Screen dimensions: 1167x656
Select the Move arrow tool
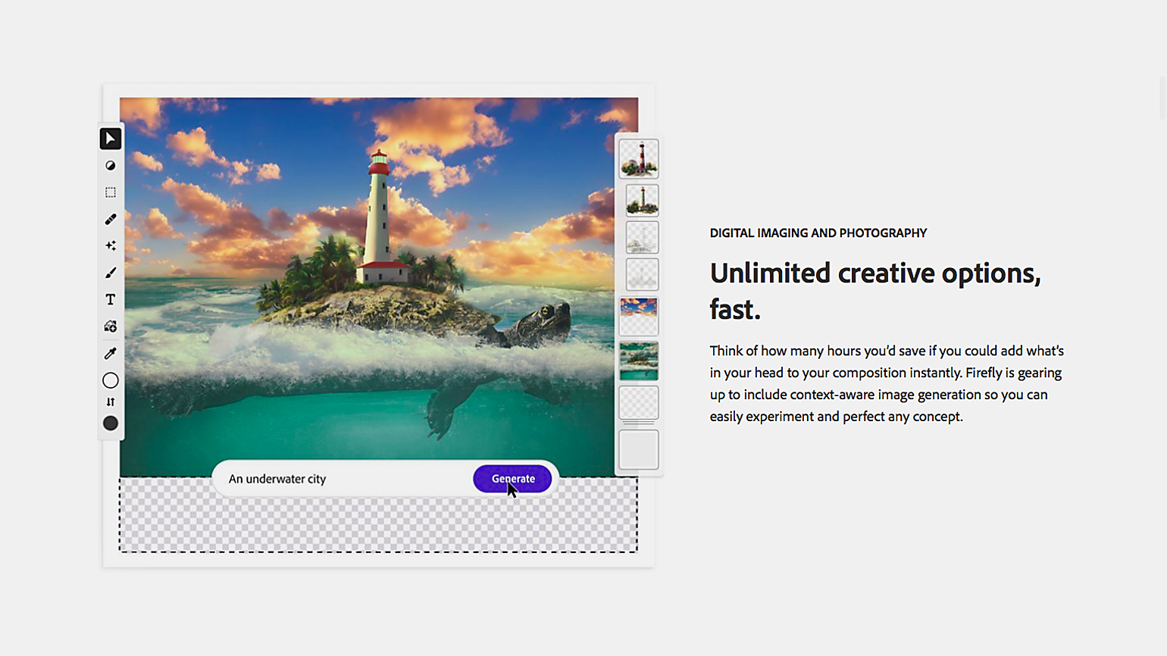(x=111, y=139)
